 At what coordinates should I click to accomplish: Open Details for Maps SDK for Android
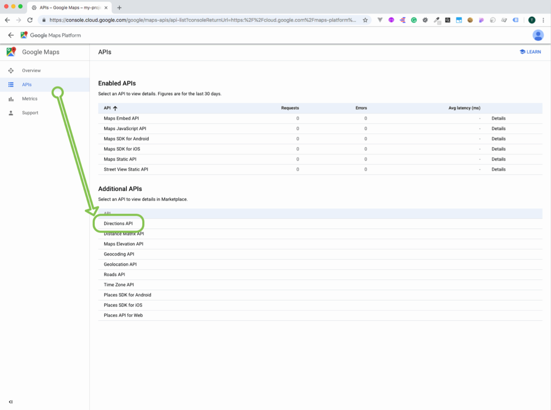[498, 139]
